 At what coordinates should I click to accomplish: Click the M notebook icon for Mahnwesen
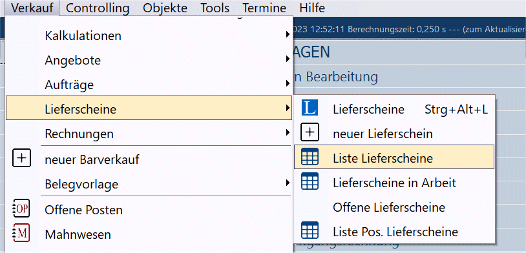tap(21, 233)
